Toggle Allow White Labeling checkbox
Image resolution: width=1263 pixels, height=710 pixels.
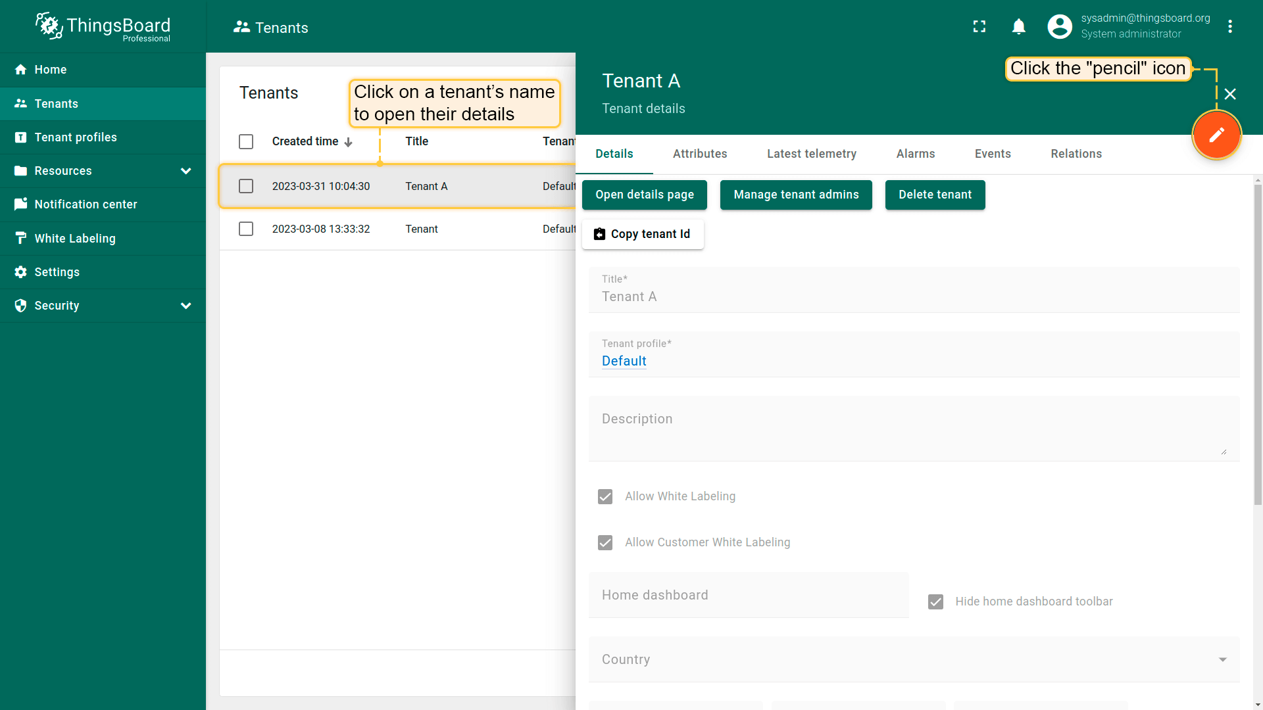pyautogui.click(x=605, y=496)
